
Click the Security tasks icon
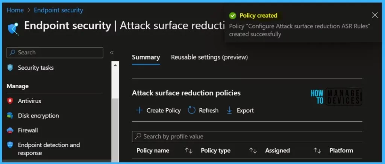10,68
